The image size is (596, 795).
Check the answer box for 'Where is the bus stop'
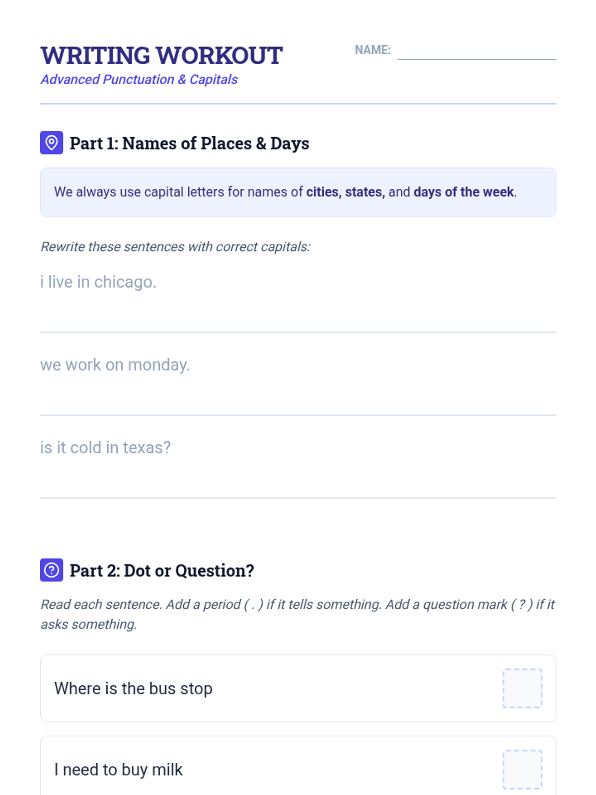click(522, 688)
